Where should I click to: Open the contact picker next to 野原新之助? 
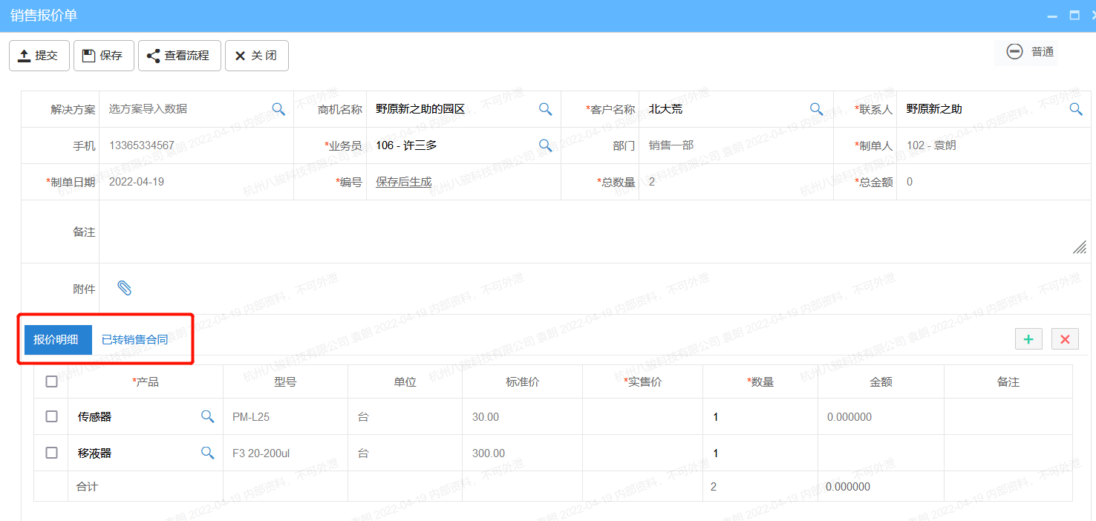[1077, 108]
